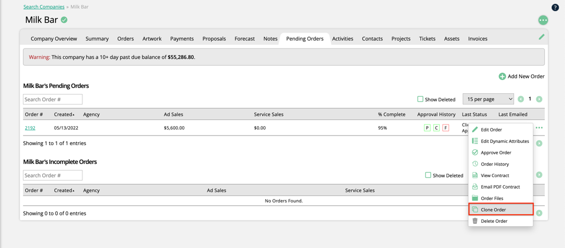Toggle Show Deleted for Incomplete Orders
The image size is (565, 248).
point(428,175)
